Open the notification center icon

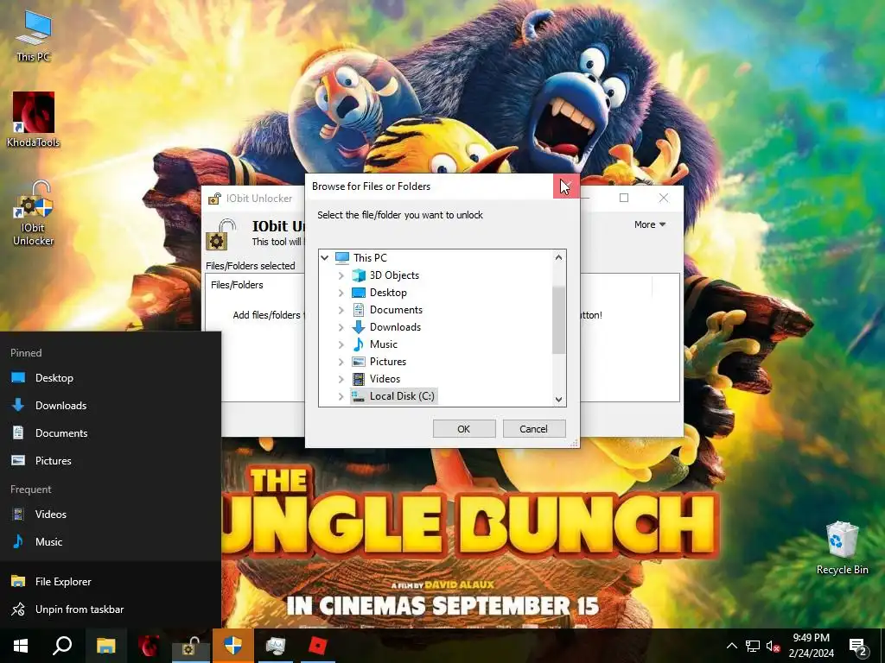pyautogui.click(x=858, y=646)
